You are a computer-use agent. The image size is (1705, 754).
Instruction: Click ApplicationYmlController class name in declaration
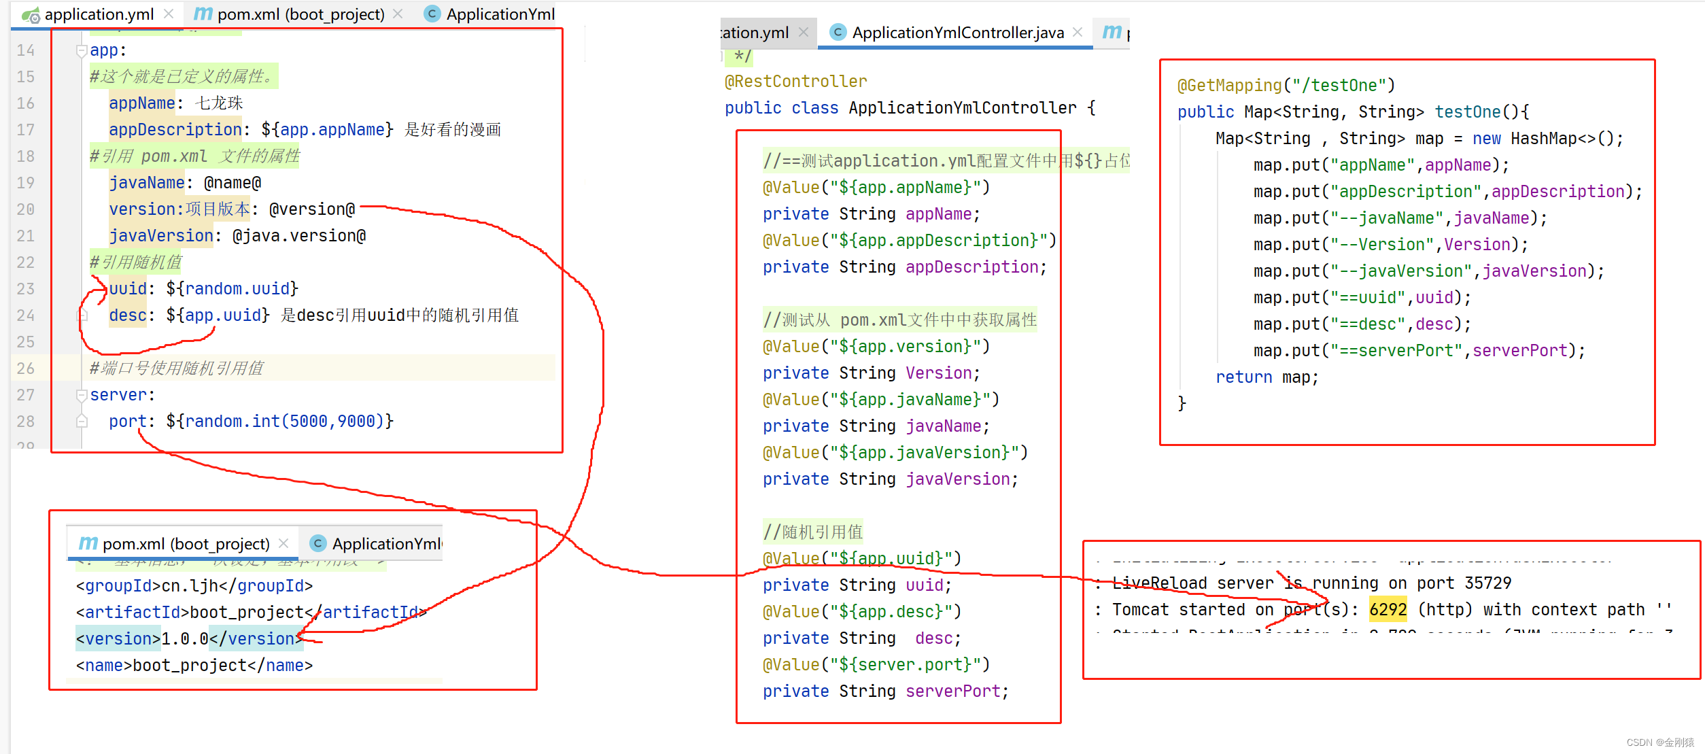[x=962, y=108]
